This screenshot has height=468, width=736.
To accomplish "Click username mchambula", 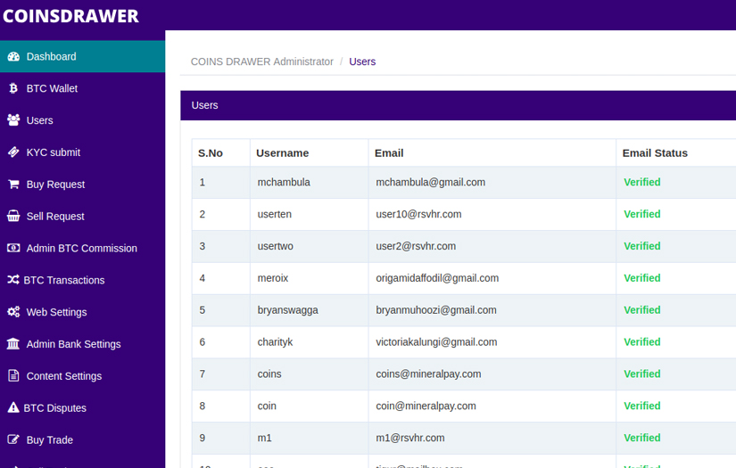I will [284, 182].
